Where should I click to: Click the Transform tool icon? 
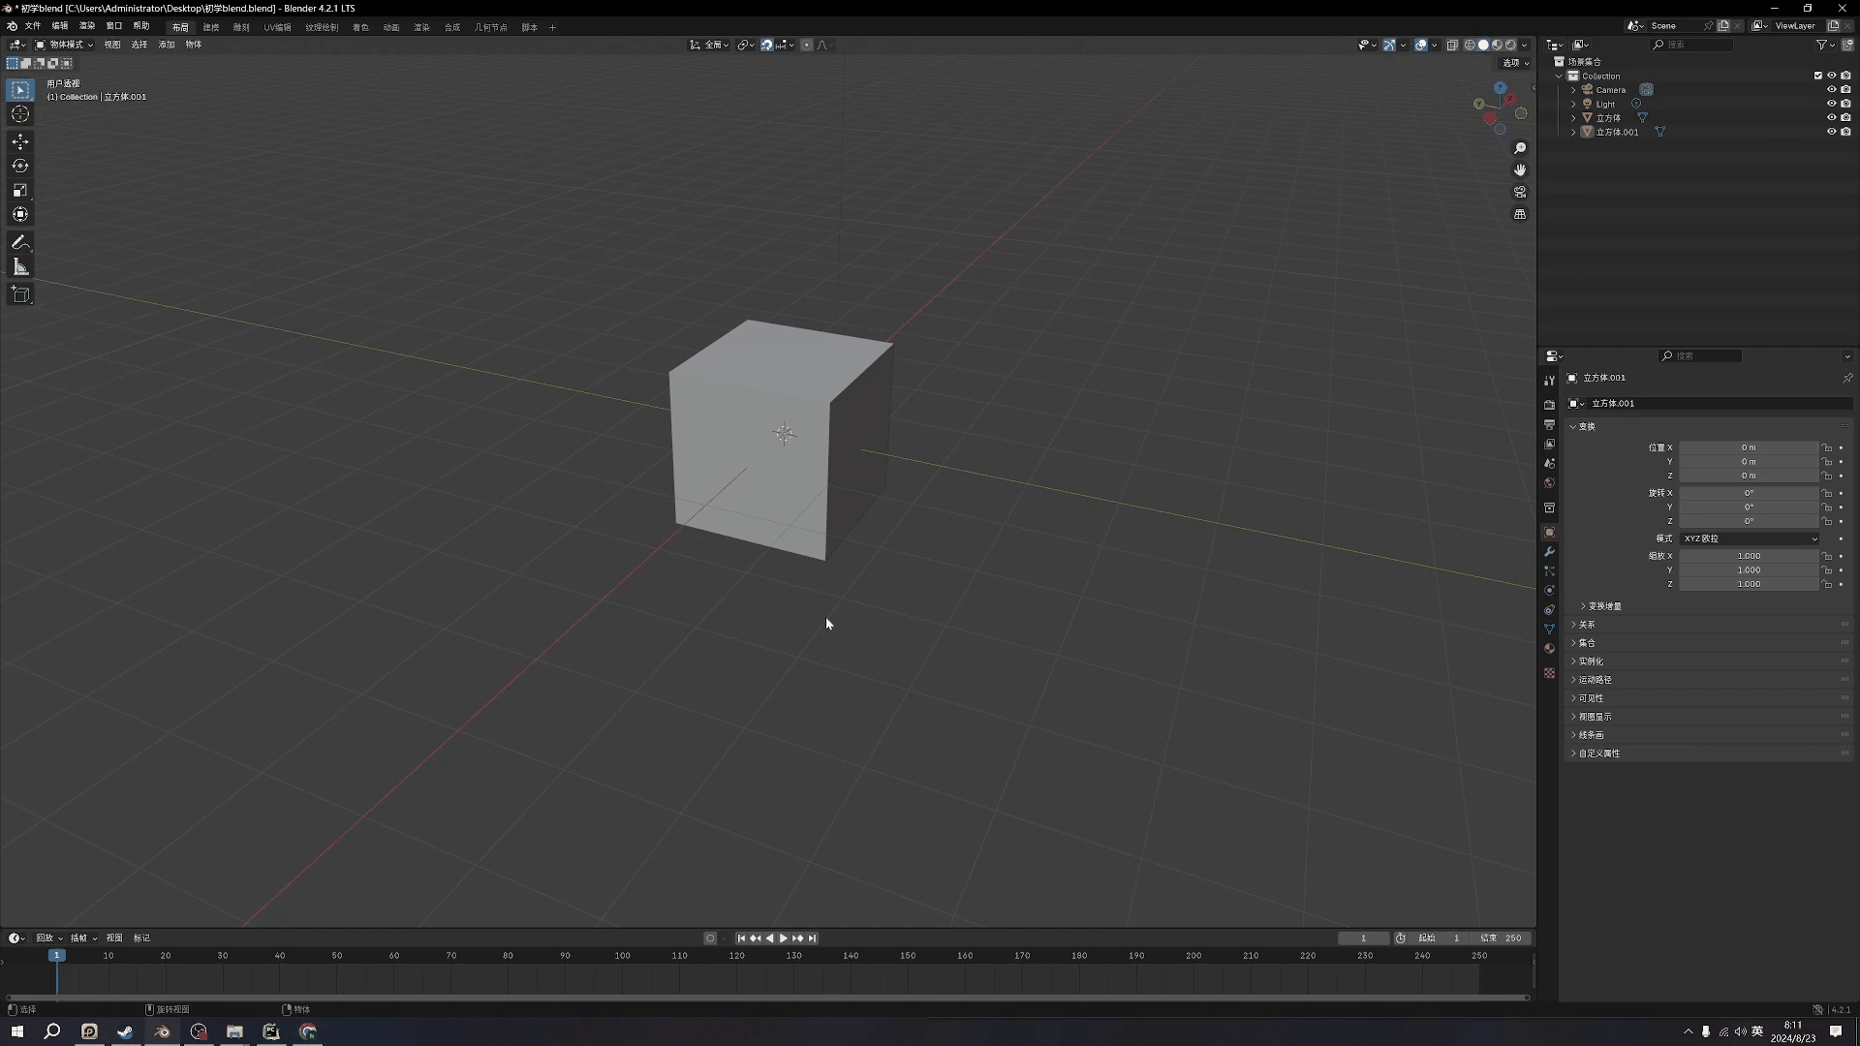point(19,213)
